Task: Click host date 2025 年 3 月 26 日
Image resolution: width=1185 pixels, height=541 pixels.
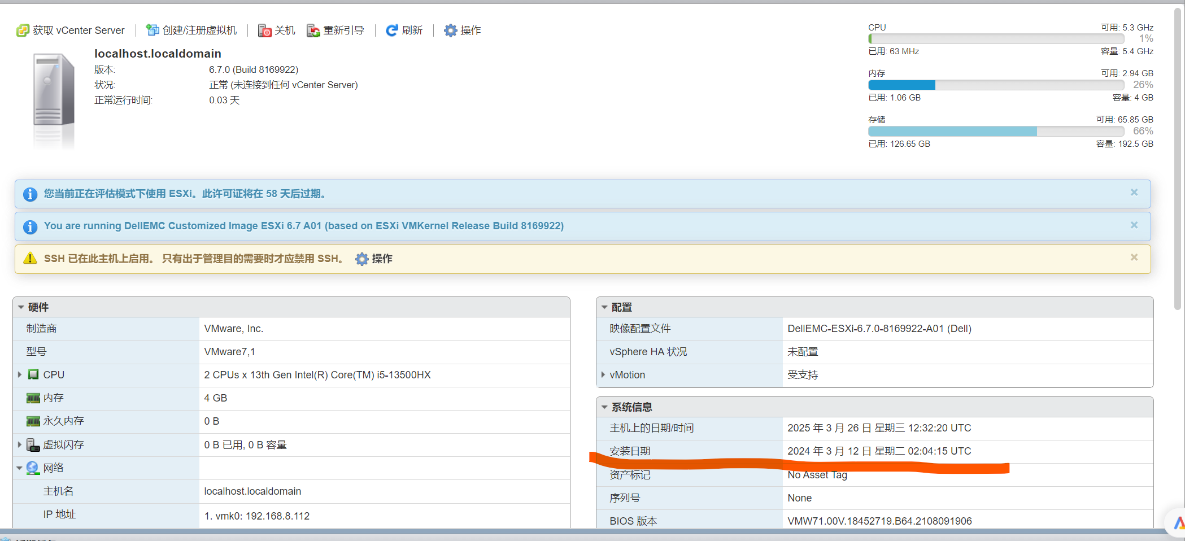Action: (x=879, y=428)
